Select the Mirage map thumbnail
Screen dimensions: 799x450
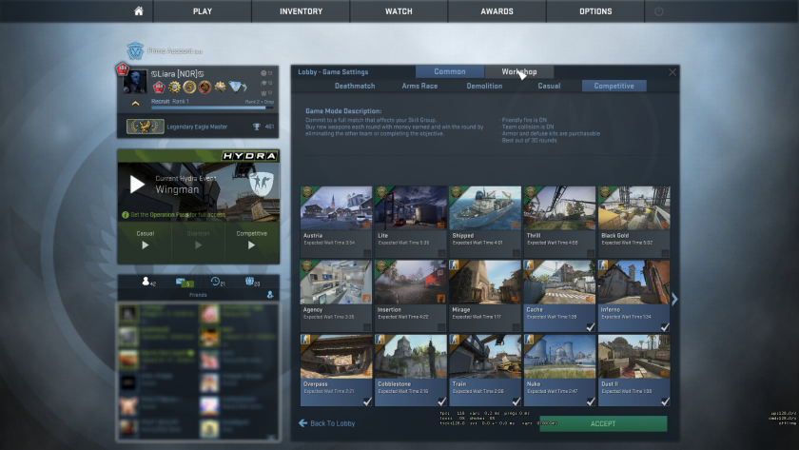[484, 283]
